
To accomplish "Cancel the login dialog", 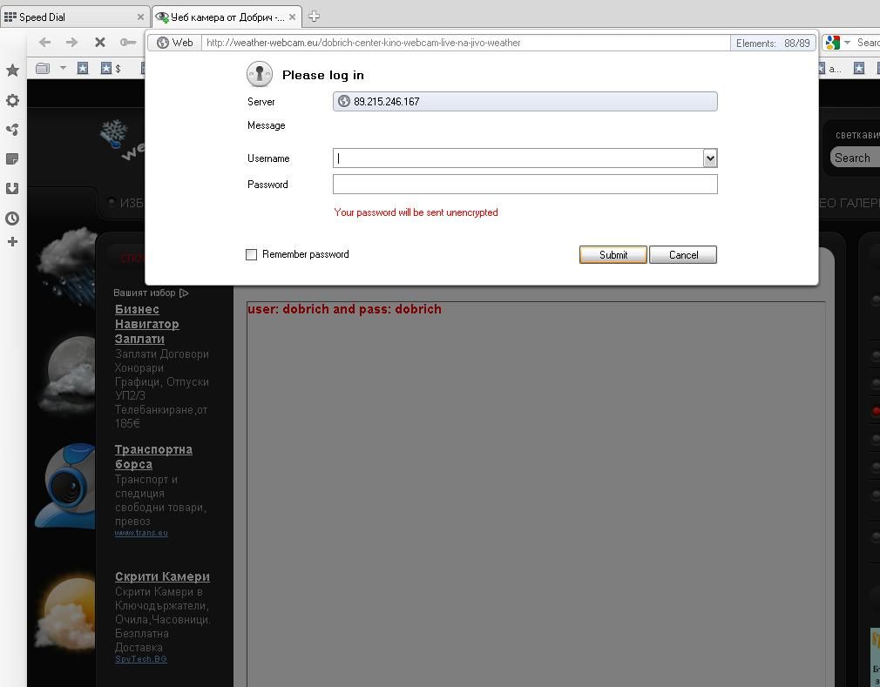I will pos(683,254).
